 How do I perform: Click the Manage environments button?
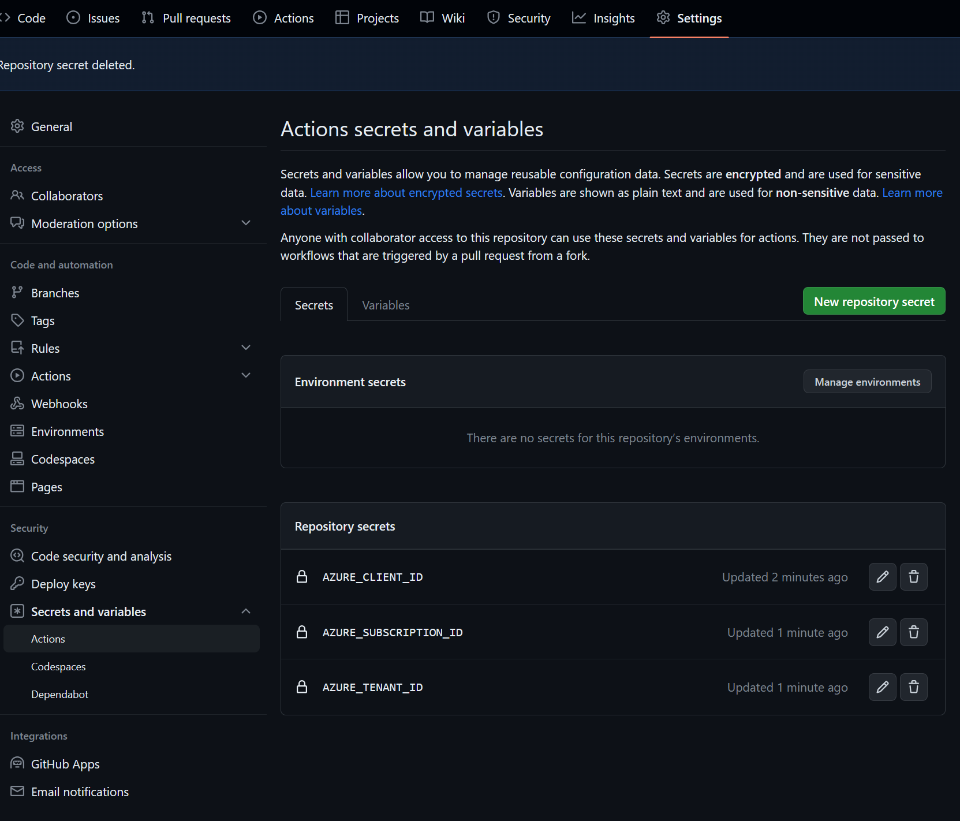(x=866, y=381)
